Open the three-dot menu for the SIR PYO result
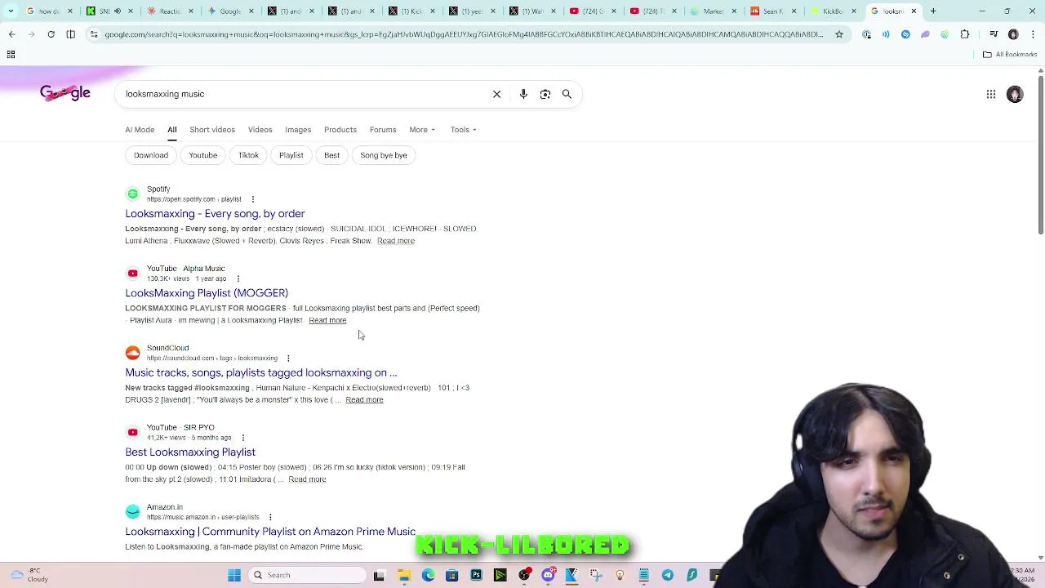This screenshot has height=588, width=1045. pyautogui.click(x=242, y=438)
